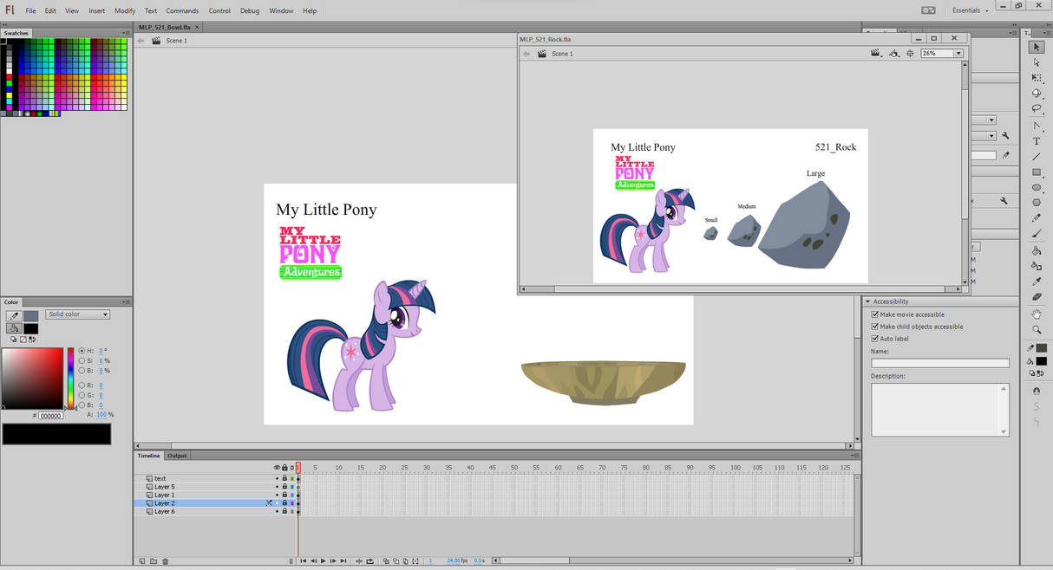Open the Commands menu

[182, 10]
